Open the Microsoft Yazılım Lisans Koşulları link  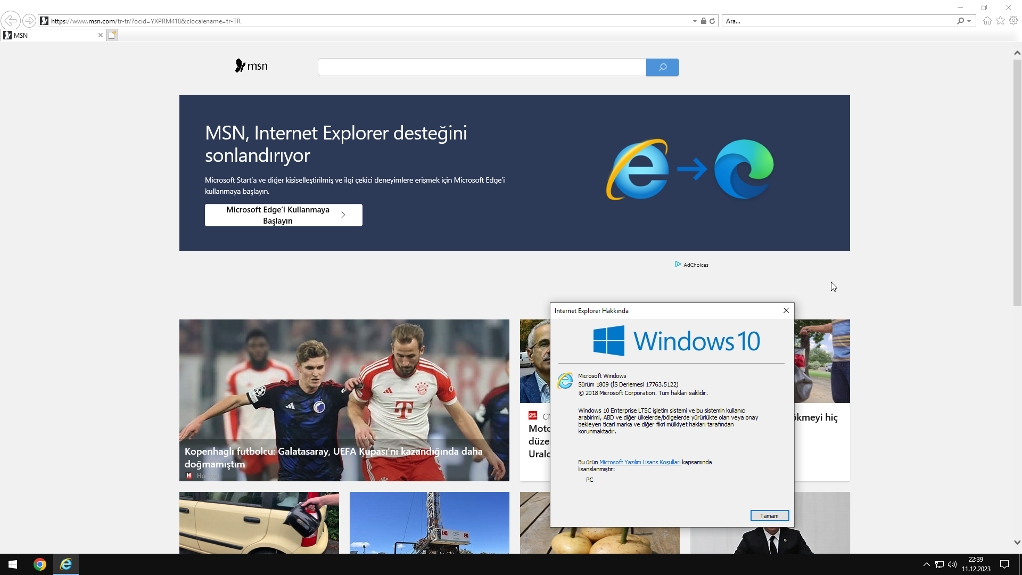click(x=640, y=462)
